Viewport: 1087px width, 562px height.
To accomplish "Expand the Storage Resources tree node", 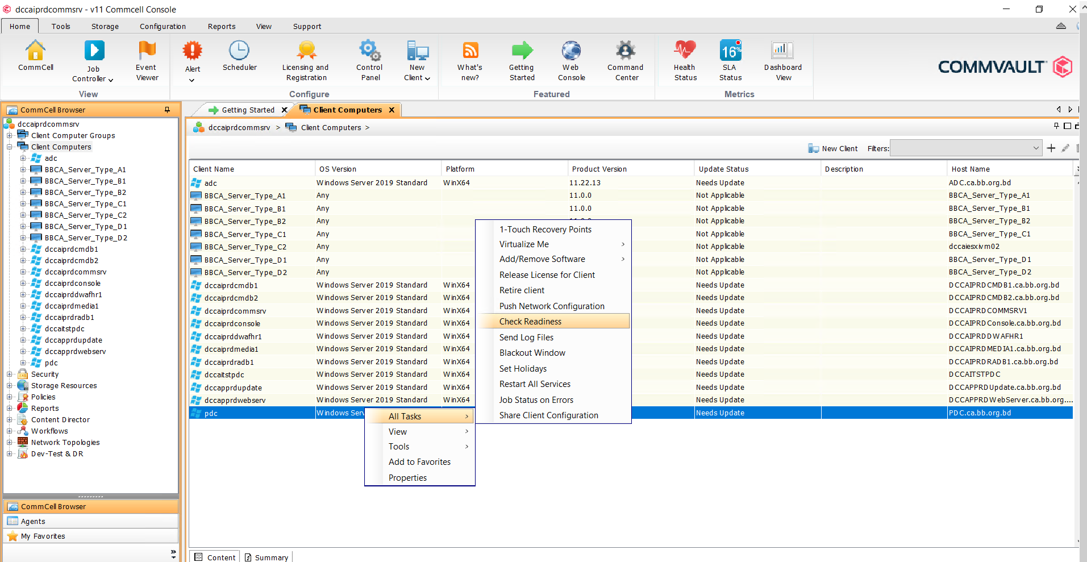I will tap(9, 385).
